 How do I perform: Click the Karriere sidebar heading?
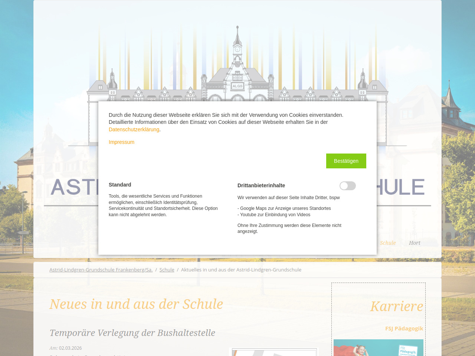click(x=396, y=306)
